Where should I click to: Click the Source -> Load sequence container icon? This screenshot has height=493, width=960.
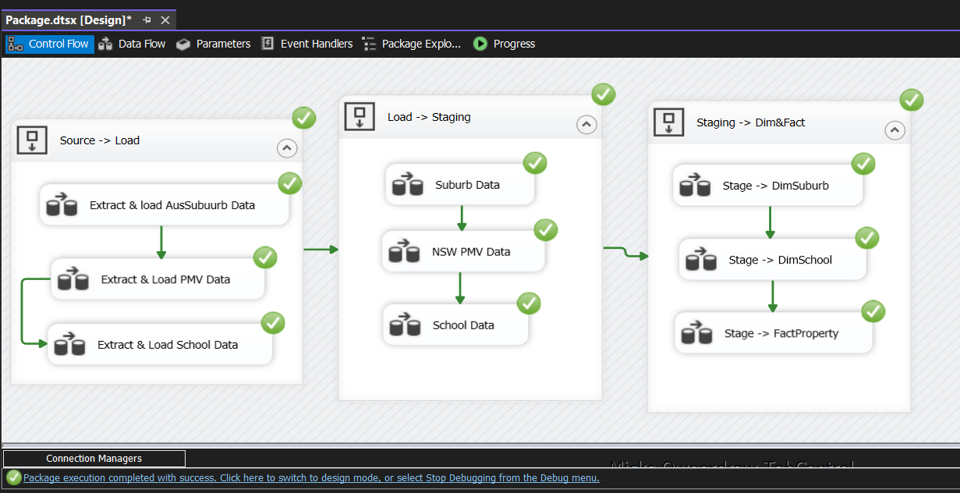(32, 140)
